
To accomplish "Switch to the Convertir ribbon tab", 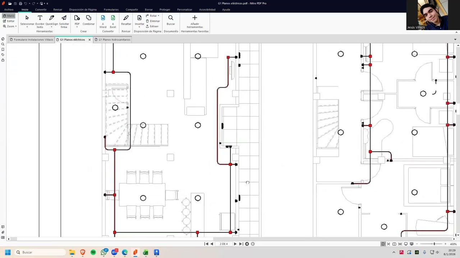I will coord(41,10).
